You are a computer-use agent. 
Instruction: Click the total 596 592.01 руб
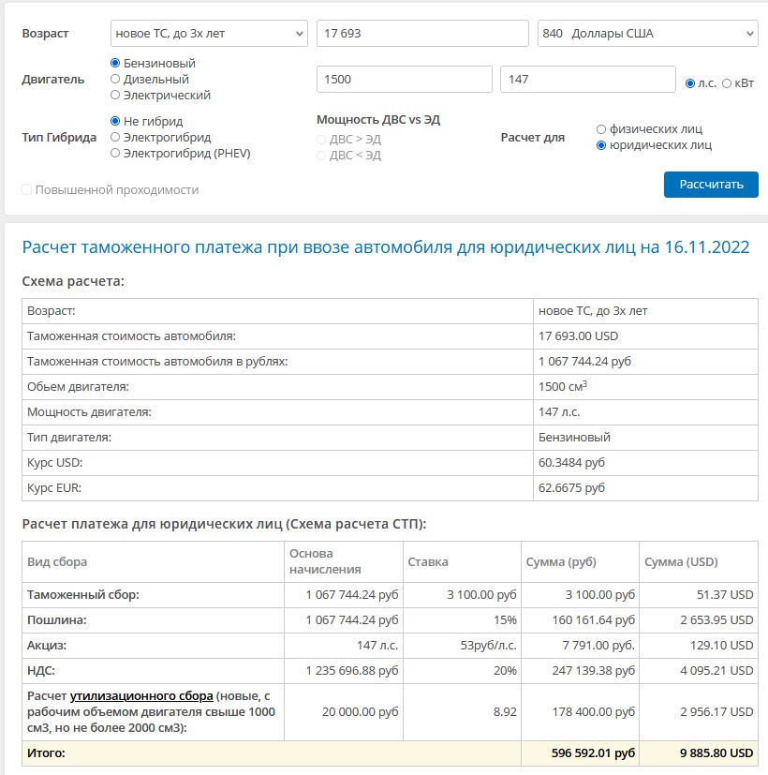[x=593, y=753]
